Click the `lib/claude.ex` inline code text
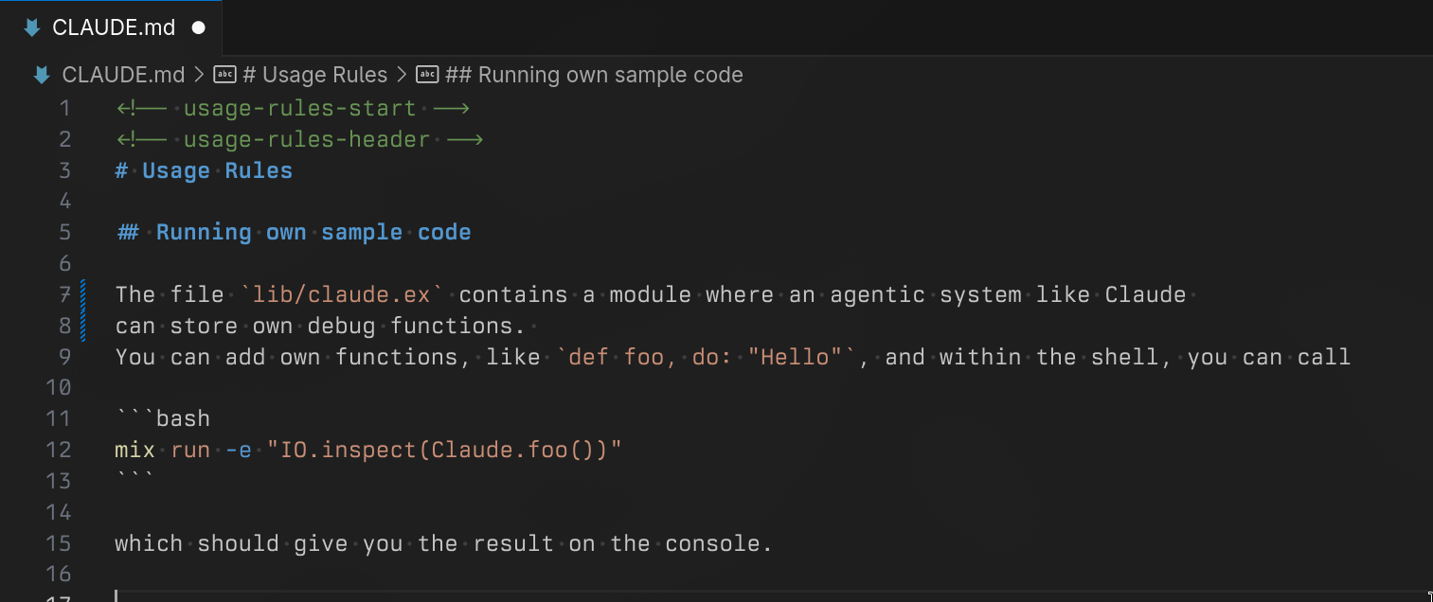The image size is (1433, 602). [x=341, y=294]
